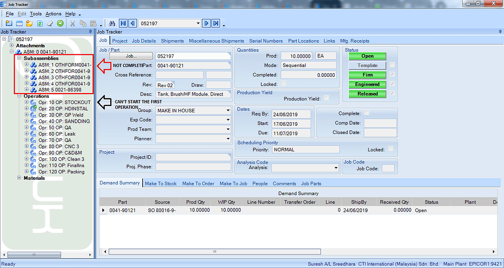Screen dimensions: 504x268
Task: Expand the Opr: 30 OP: GP Weld node
Action: click(27, 115)
